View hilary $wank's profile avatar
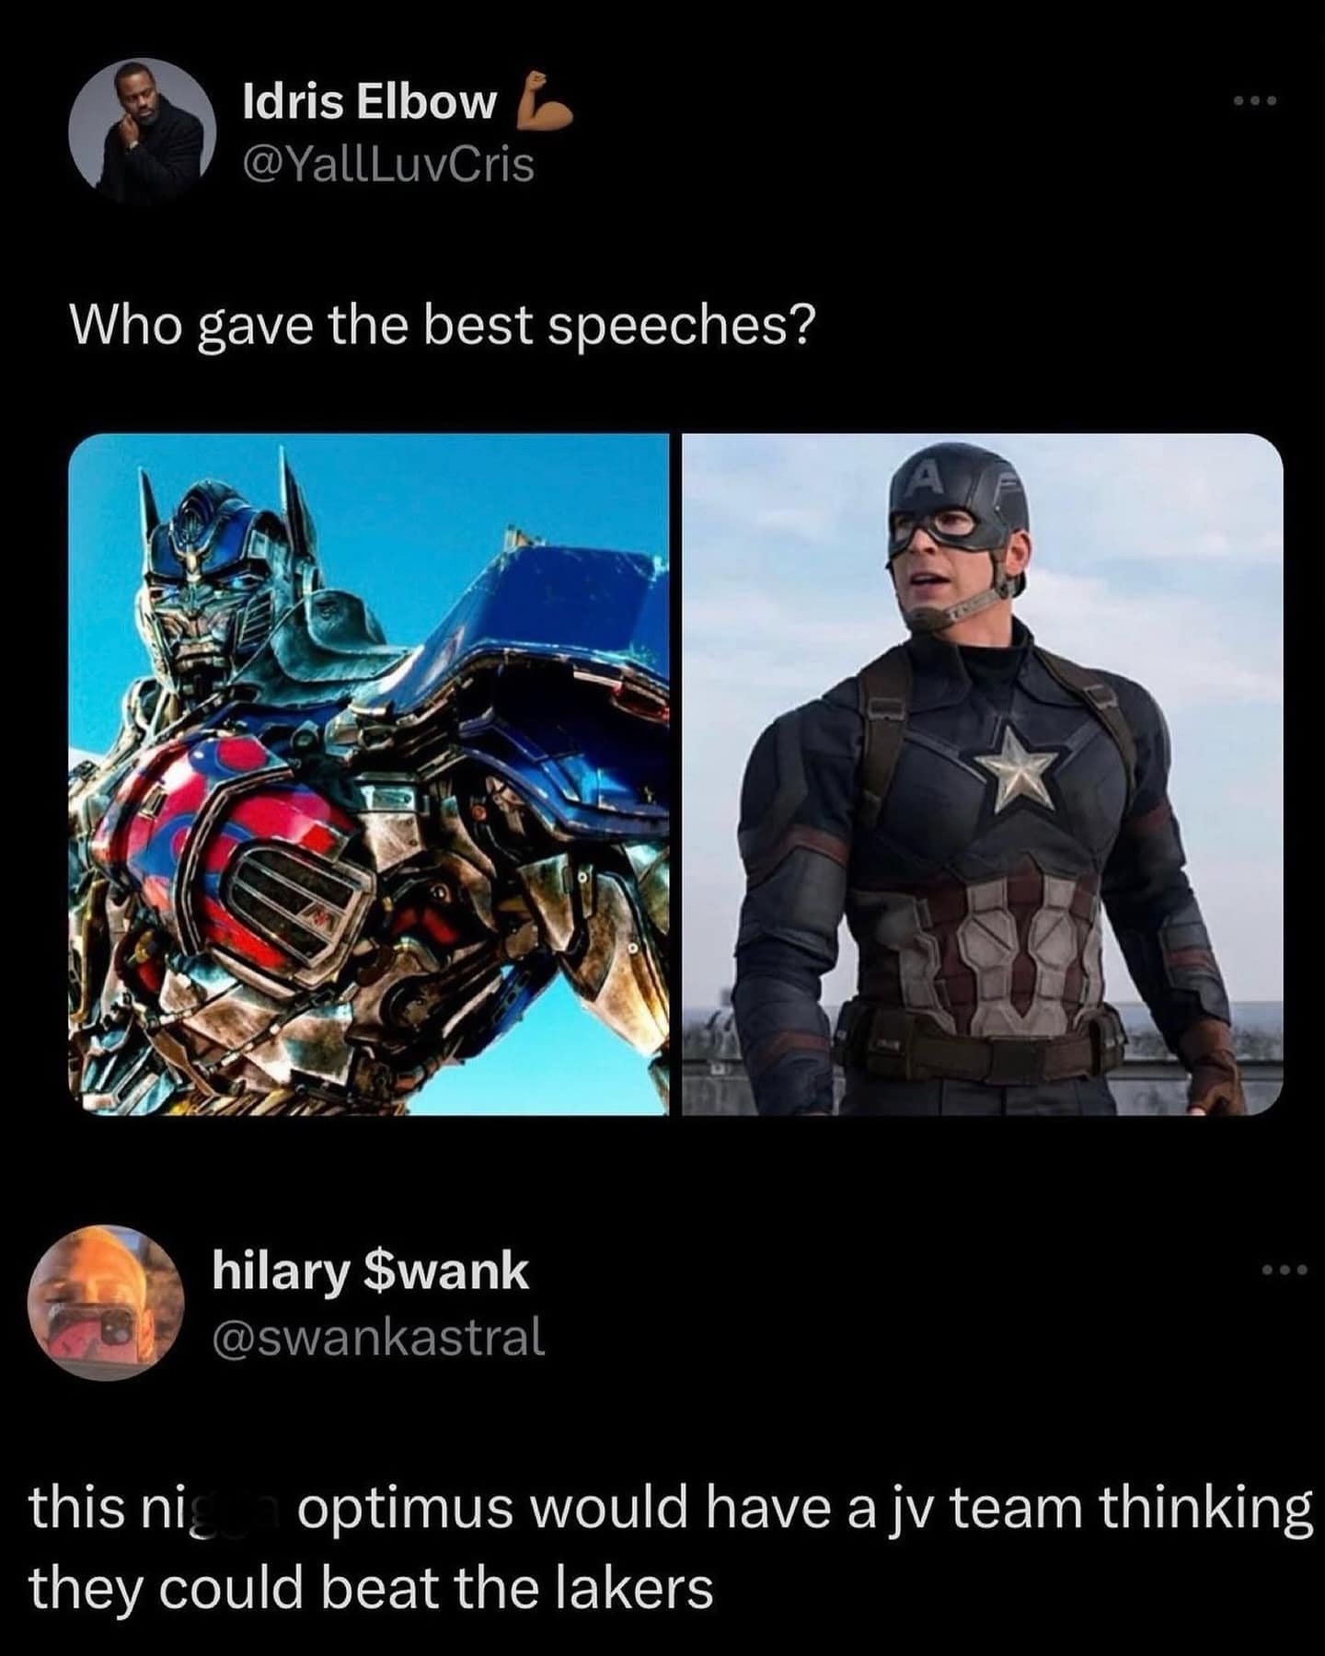 pyautogui.click(x=106, y=1303)
